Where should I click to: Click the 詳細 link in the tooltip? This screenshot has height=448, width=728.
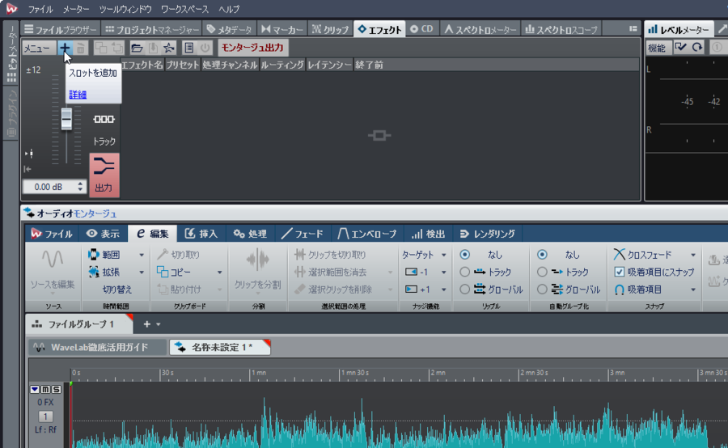click(x=78, y=95)
